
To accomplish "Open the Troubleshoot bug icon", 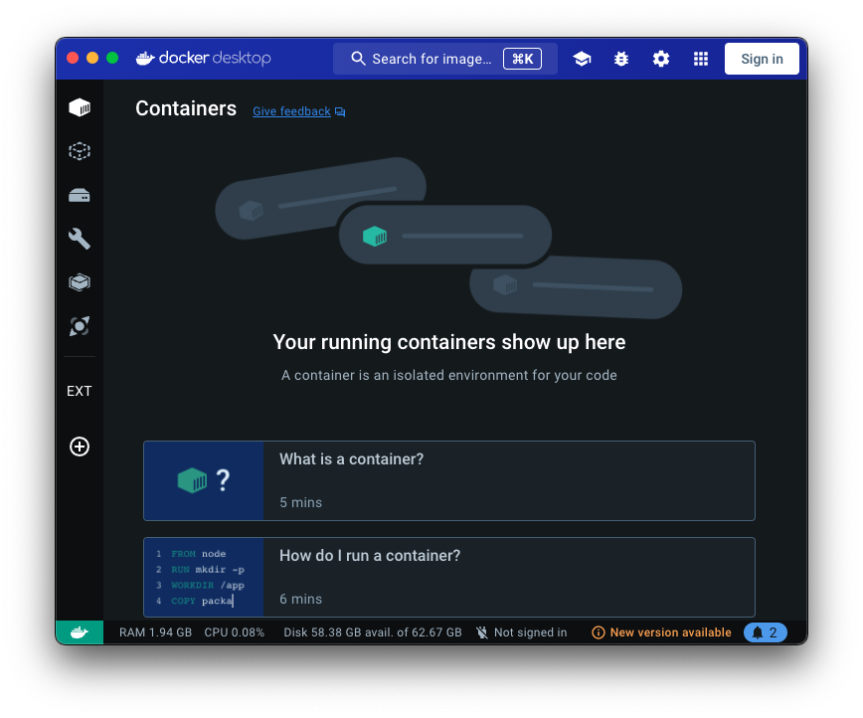I will (x=621, y=59).
